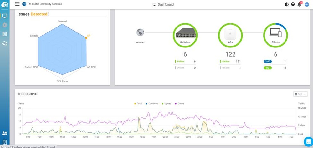Open the team members icon in sidebar
This screenshot has width=313, height=148.
point(5,133)
